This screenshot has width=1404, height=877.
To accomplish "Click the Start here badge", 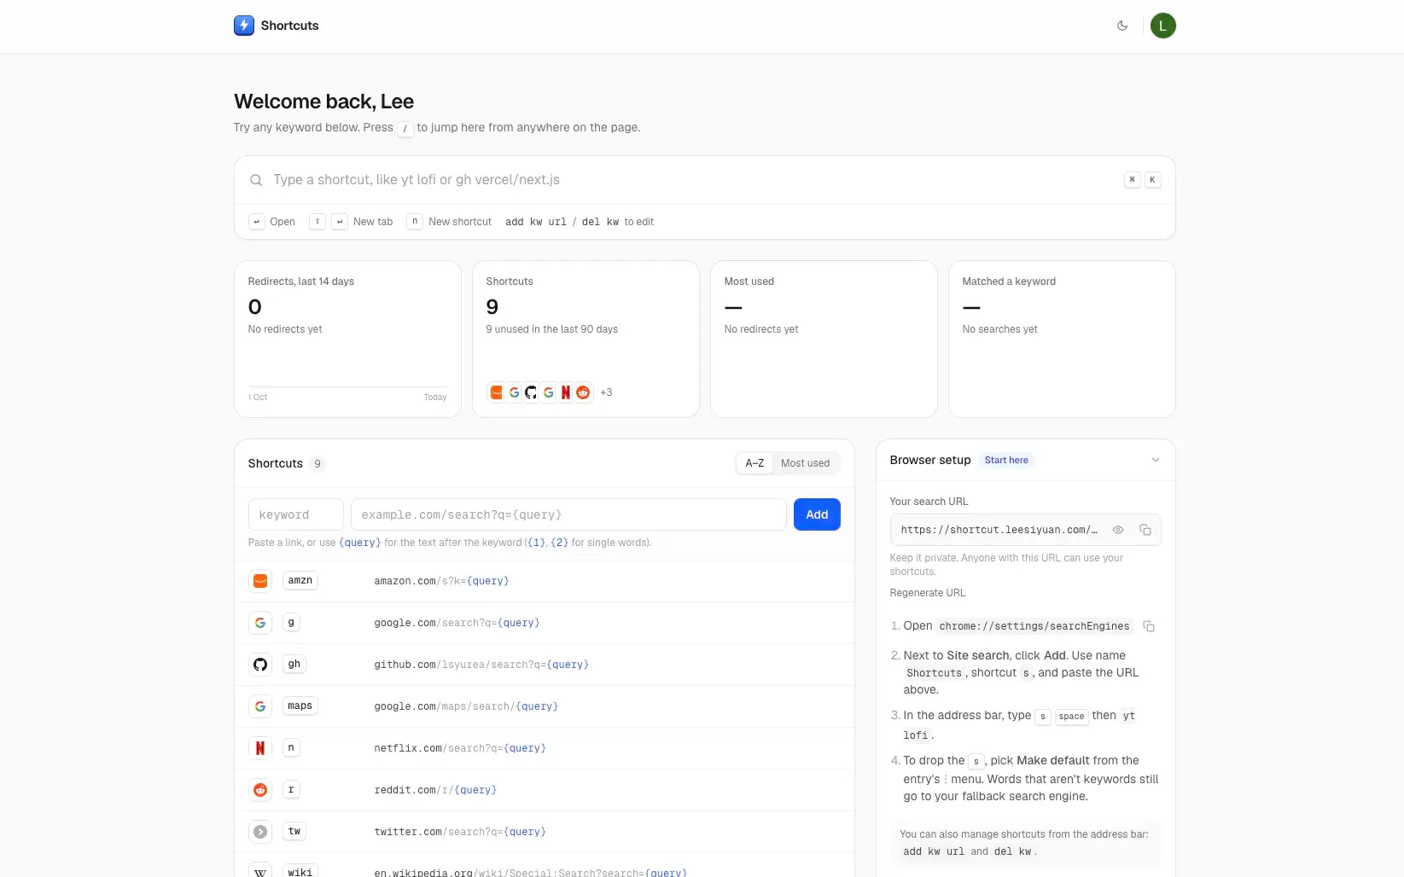I will coord(1006,460).
